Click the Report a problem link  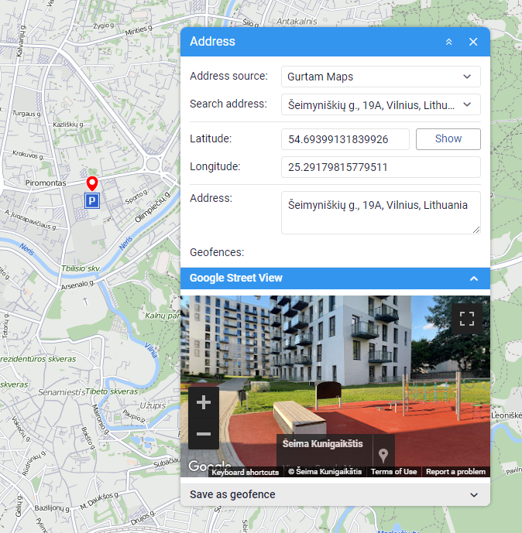click(x=455, y=472)
